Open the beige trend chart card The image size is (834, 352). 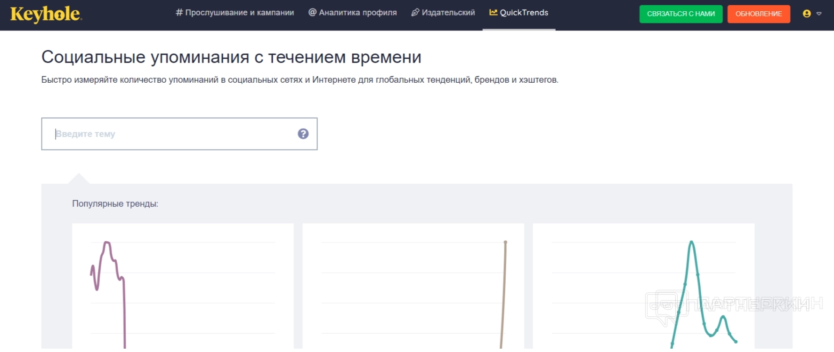(x=413, y=286)
